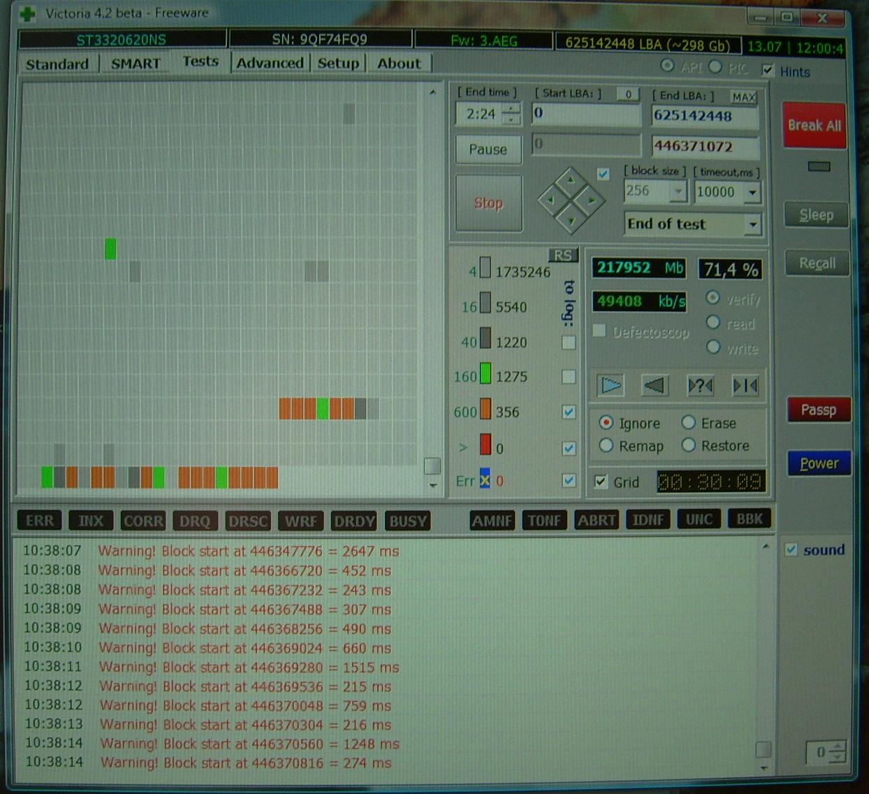Open the block size dropdown
869x794 pixels.
click(x=678, y=192)
